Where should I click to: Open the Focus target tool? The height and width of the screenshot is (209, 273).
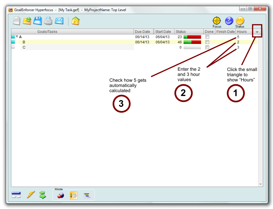[x=217, y=21]
